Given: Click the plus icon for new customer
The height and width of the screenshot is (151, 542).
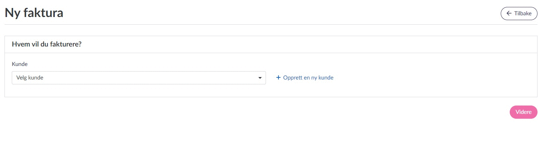Looking at the screenshot, I should tap(278, 78).
